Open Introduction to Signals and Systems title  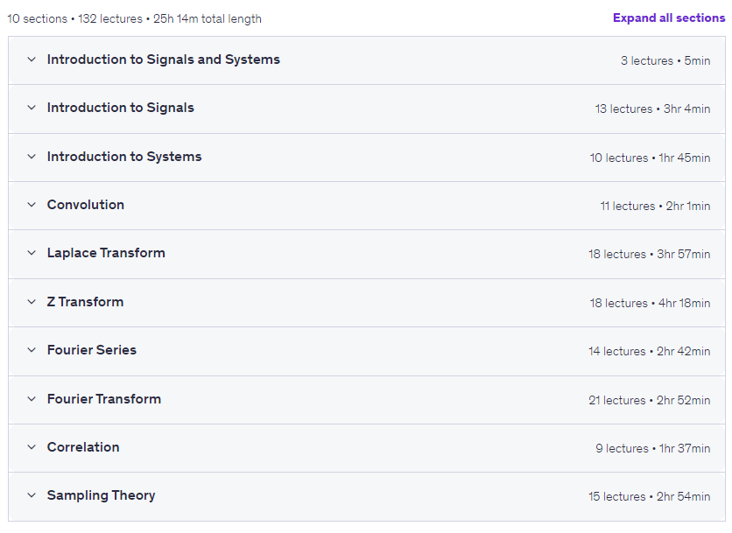pos(164,60)
